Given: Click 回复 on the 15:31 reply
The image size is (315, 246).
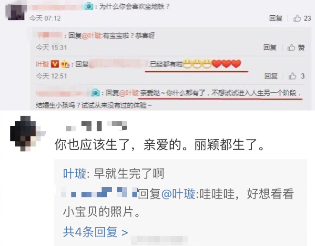Looking at the screenshot, I should (270, 48).
